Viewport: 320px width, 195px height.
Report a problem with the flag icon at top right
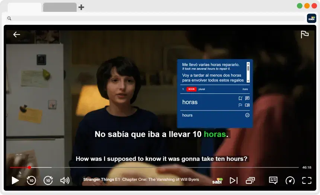304,34
